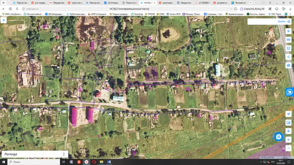Screen dimensions: 294x165
Task: Zoom out with the minus button
Action: (288, 148)
